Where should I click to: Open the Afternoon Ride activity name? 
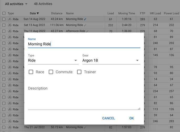(x=76, y=31)
